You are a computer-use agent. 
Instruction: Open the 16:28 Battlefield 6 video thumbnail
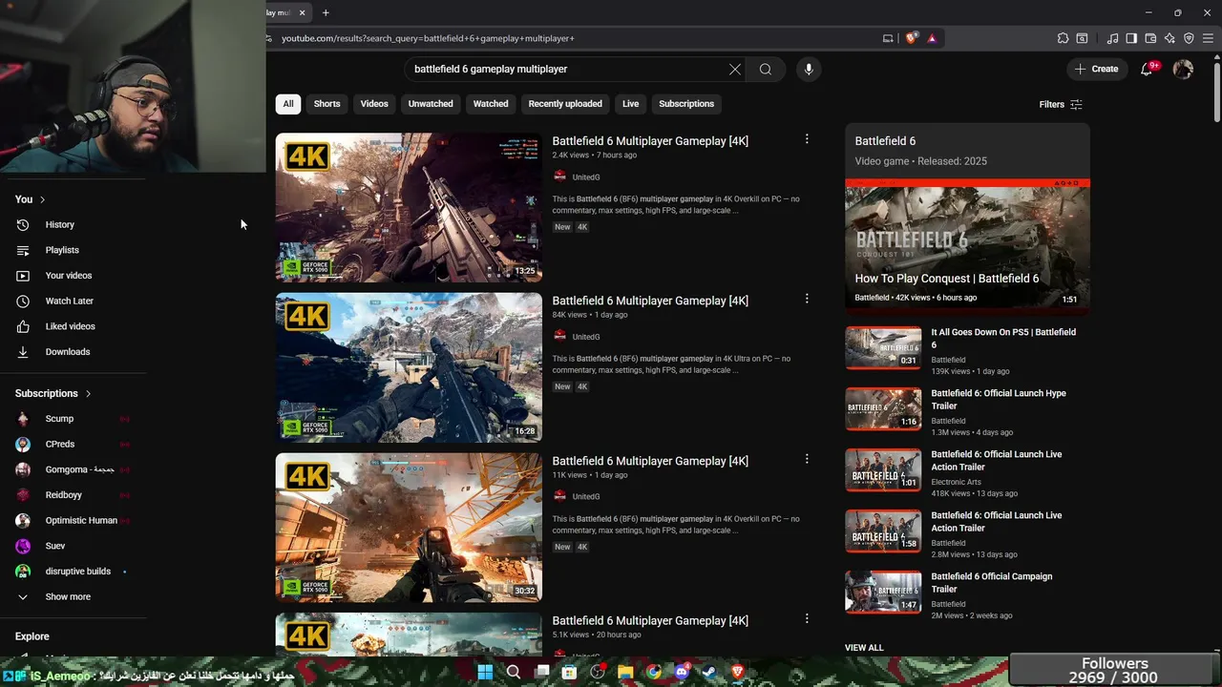point(409,367)
